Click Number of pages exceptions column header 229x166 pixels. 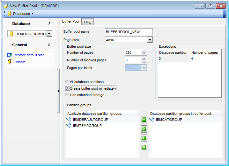pyautogui.click(x=206, y=52)
